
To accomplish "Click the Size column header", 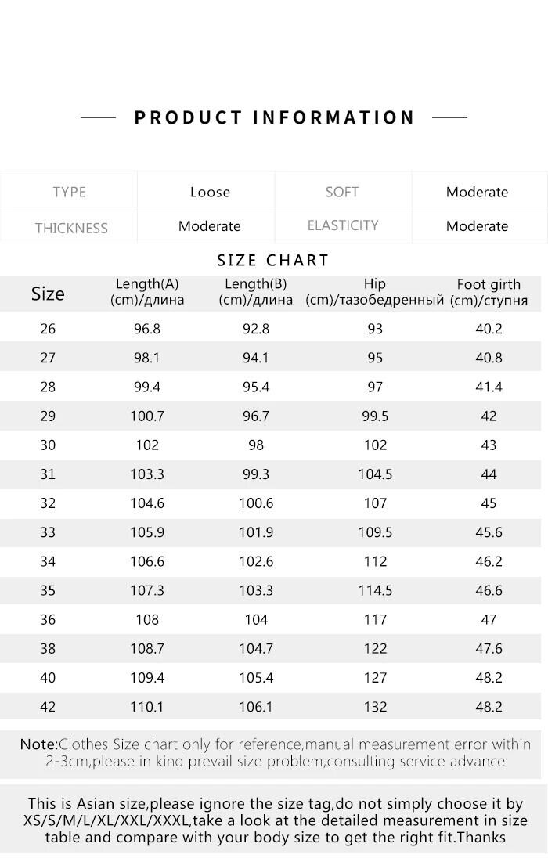I will [x=48, y=294].
